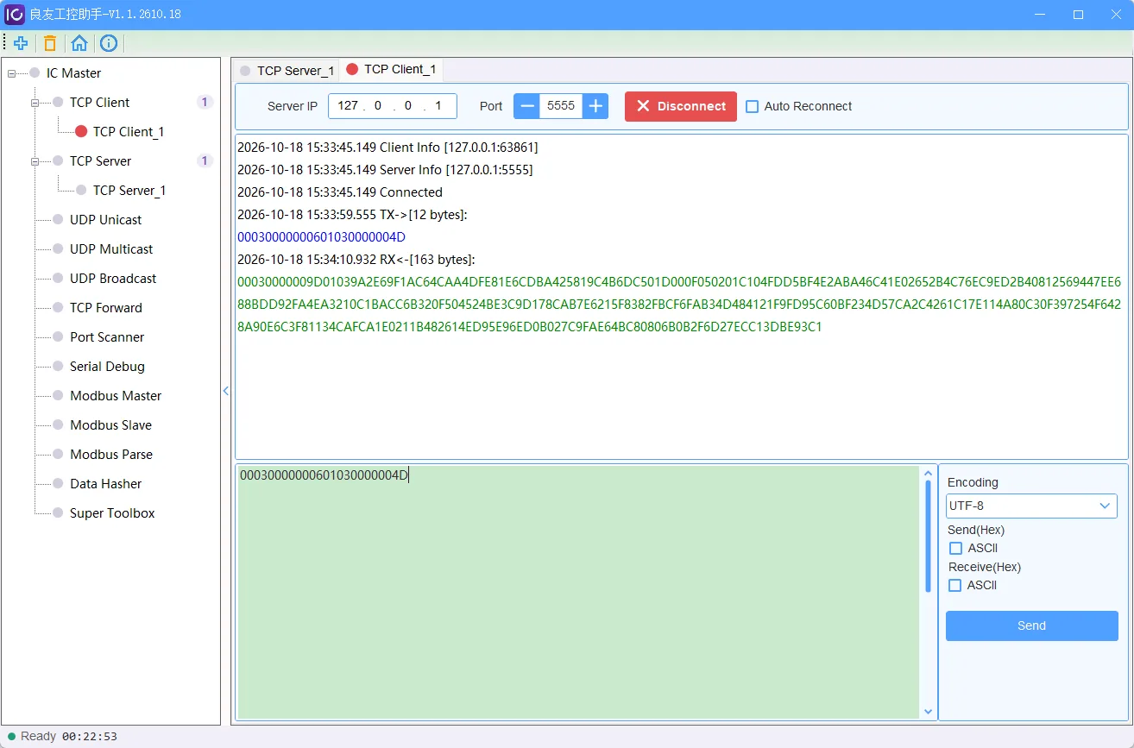Viewport: 1134px width, 748px height.
Task: Open Serial Debug in the sidebar
Action: tap(107, 367)
